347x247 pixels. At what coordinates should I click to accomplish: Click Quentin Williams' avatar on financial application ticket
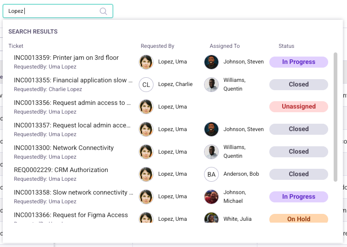click(x=211, y=85)
